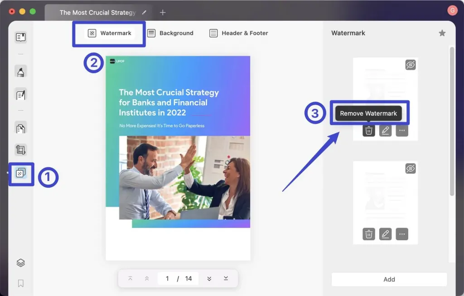Open the Organize Pages sidebar icon
The image size is (464, 296).
21,128
